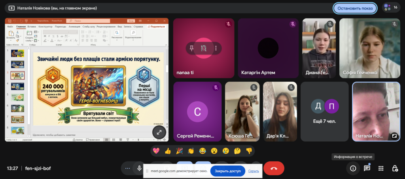Open more options on napaa ti tile

point(216,48)
